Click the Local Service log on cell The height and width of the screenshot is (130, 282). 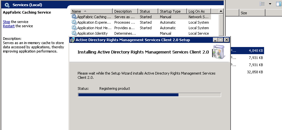[x=199, y=33]
